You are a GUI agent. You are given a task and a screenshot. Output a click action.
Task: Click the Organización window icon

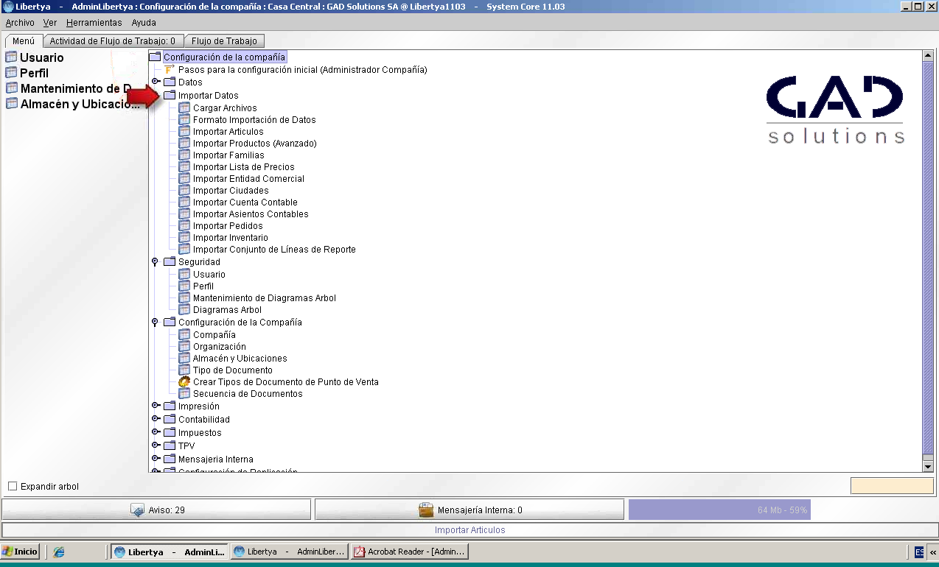tap(184, 347)
